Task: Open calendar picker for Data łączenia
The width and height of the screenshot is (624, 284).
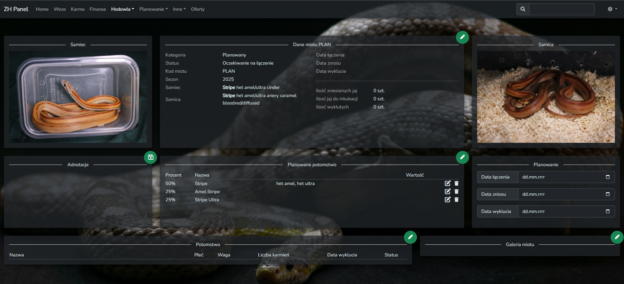Action: [607, 177]
